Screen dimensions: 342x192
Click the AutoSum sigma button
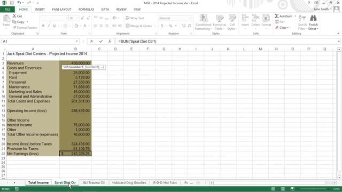point(283,16)
